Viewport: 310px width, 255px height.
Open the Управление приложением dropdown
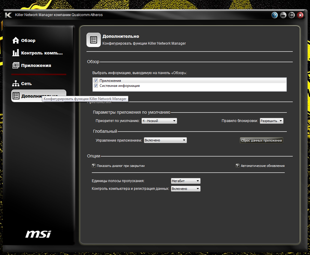tap(165, 140)
